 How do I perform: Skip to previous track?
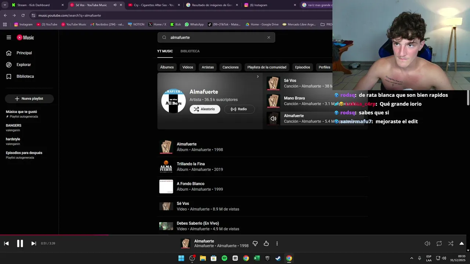click(x=6, y=243)
